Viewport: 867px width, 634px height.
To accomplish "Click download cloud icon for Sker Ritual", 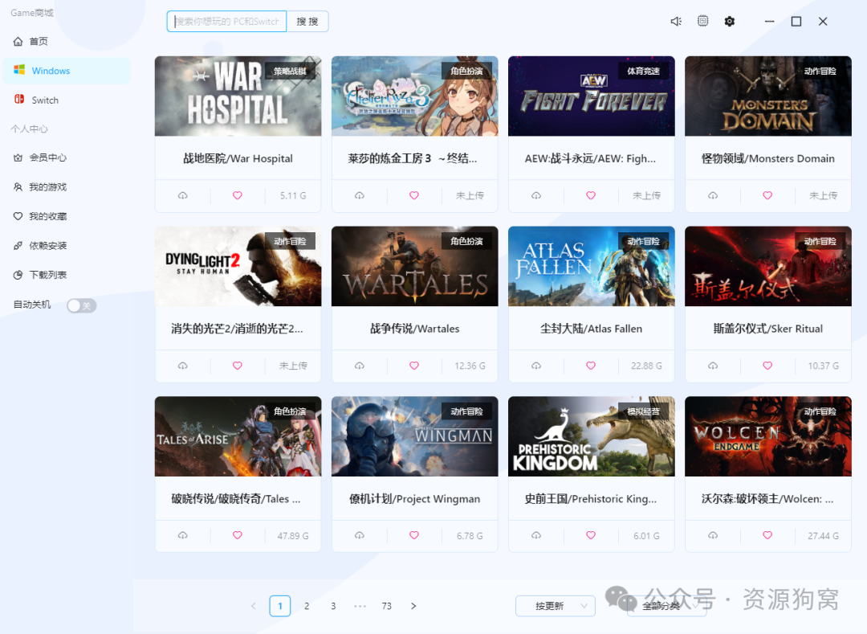I will tap(713, 366).
